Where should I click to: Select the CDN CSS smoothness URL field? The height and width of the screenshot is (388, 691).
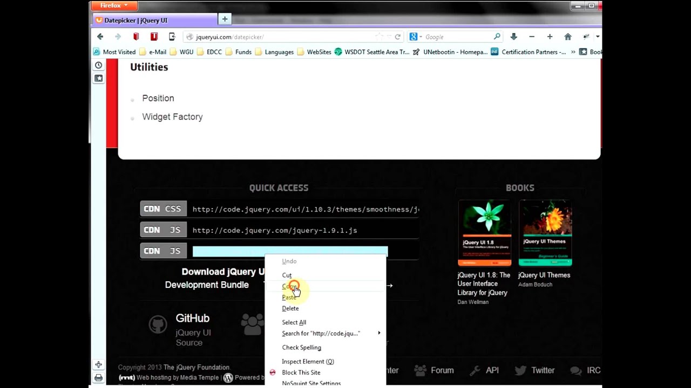(306, 209)
